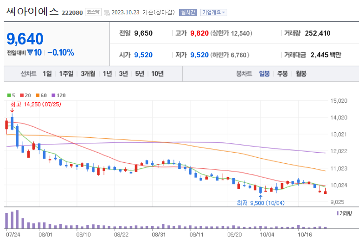
Task: Click the -0.10% change rate
Action: click(x=61, y=53)
